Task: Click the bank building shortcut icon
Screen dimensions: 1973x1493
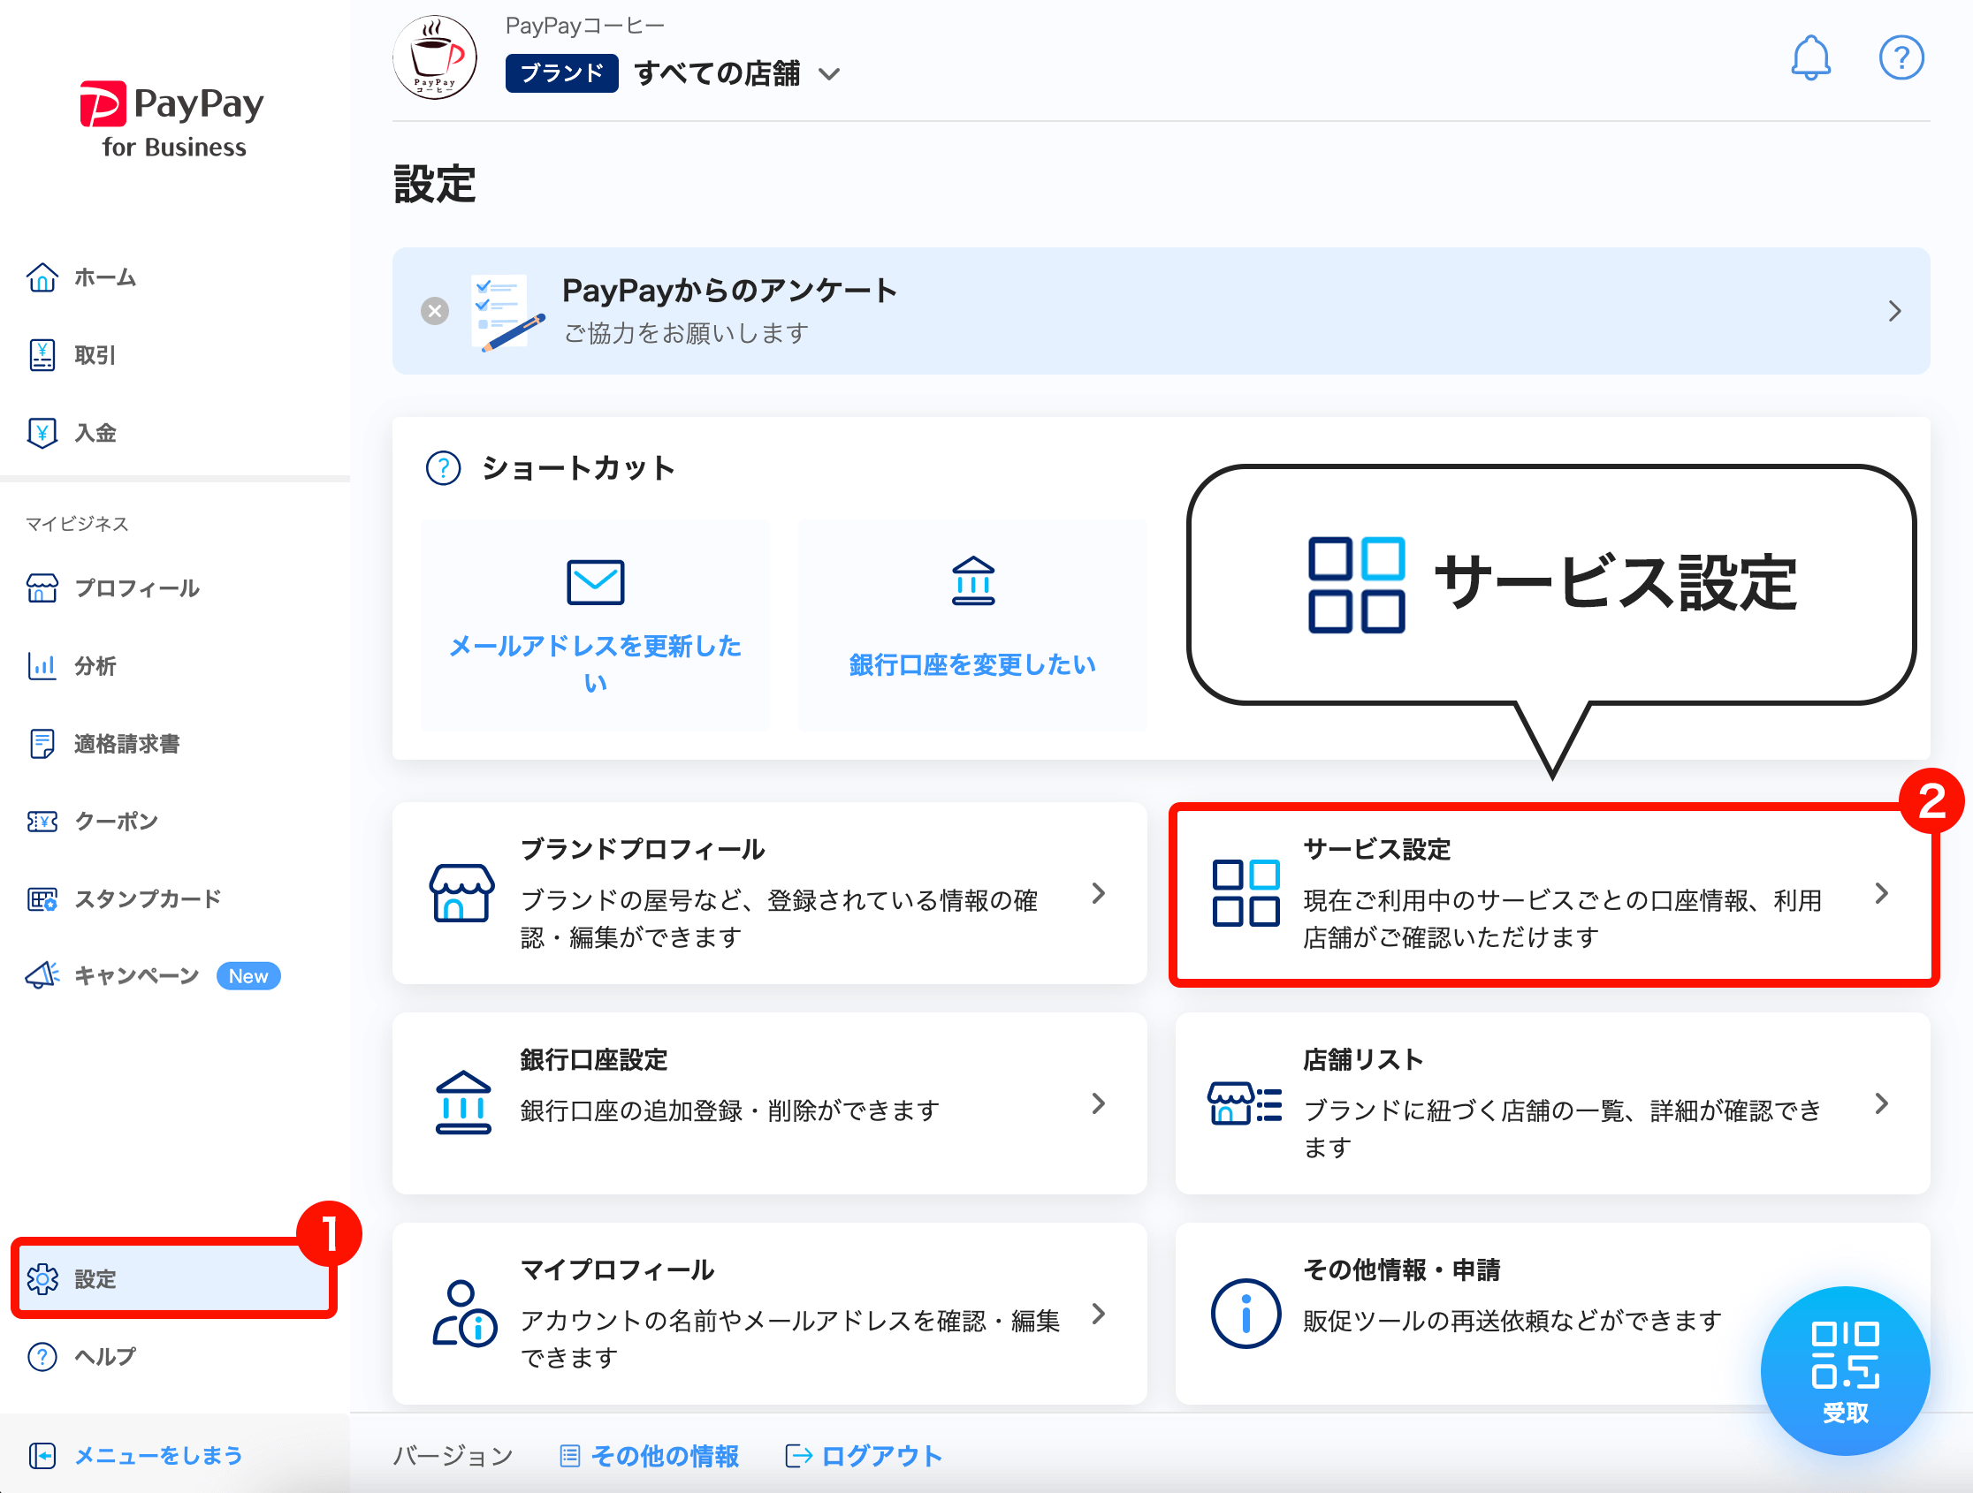Action: click(972, 581)
